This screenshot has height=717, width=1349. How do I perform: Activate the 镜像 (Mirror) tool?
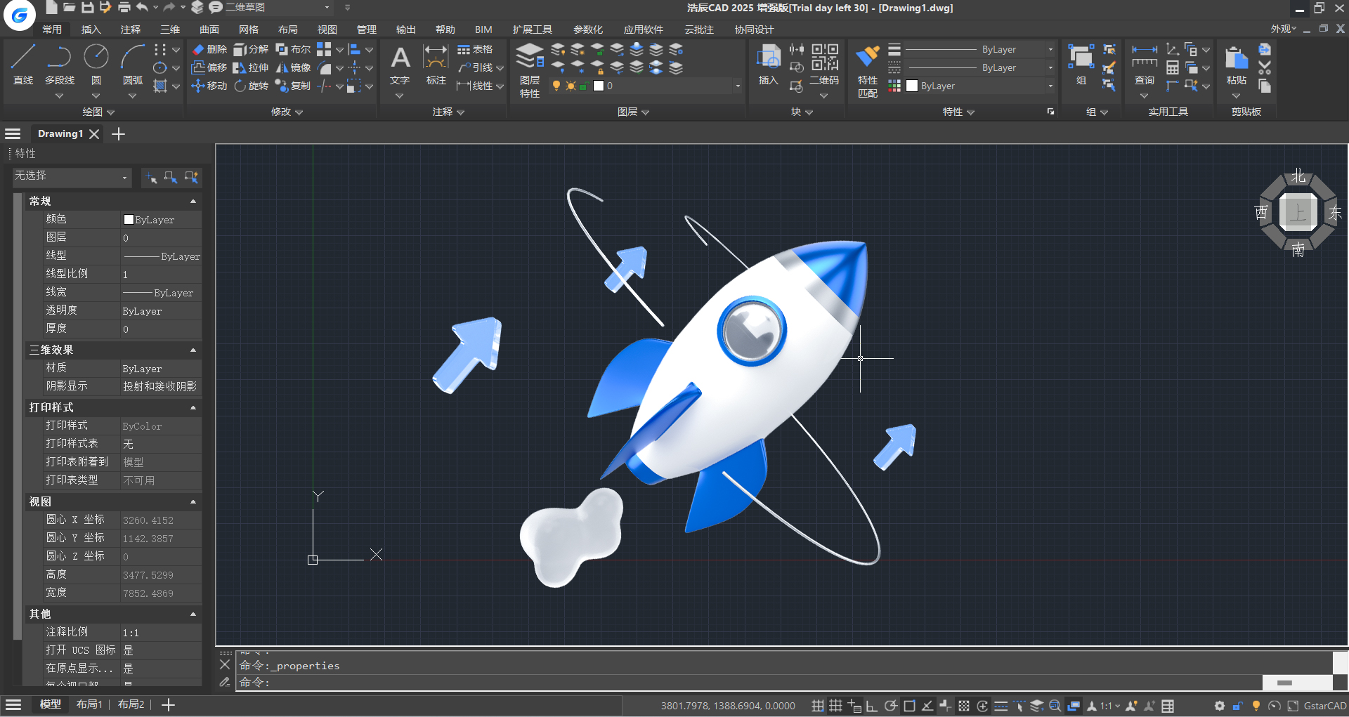293,67
